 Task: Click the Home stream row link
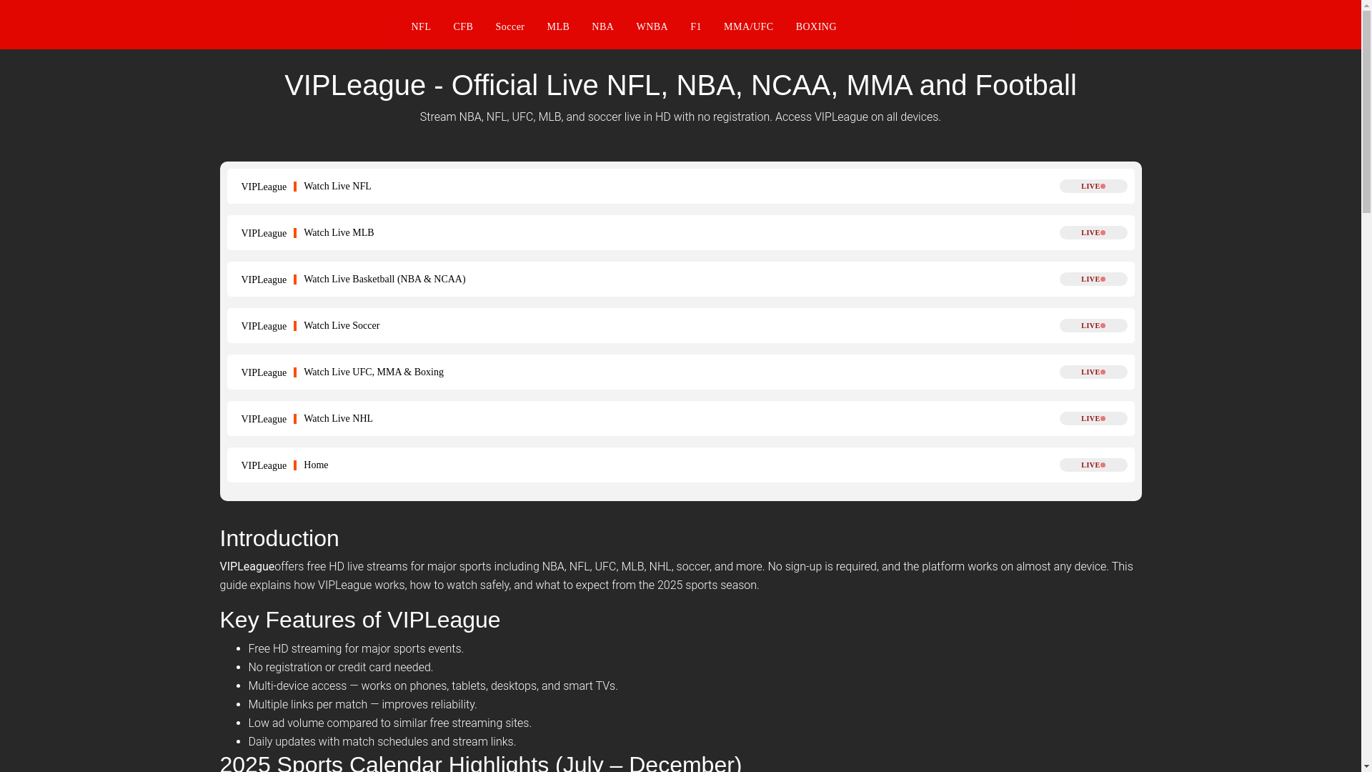[316, 465]
